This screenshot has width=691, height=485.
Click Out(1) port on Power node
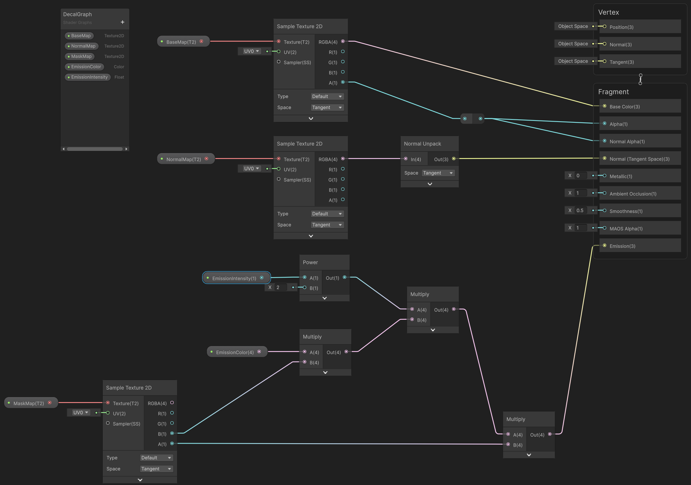(344, 277)
